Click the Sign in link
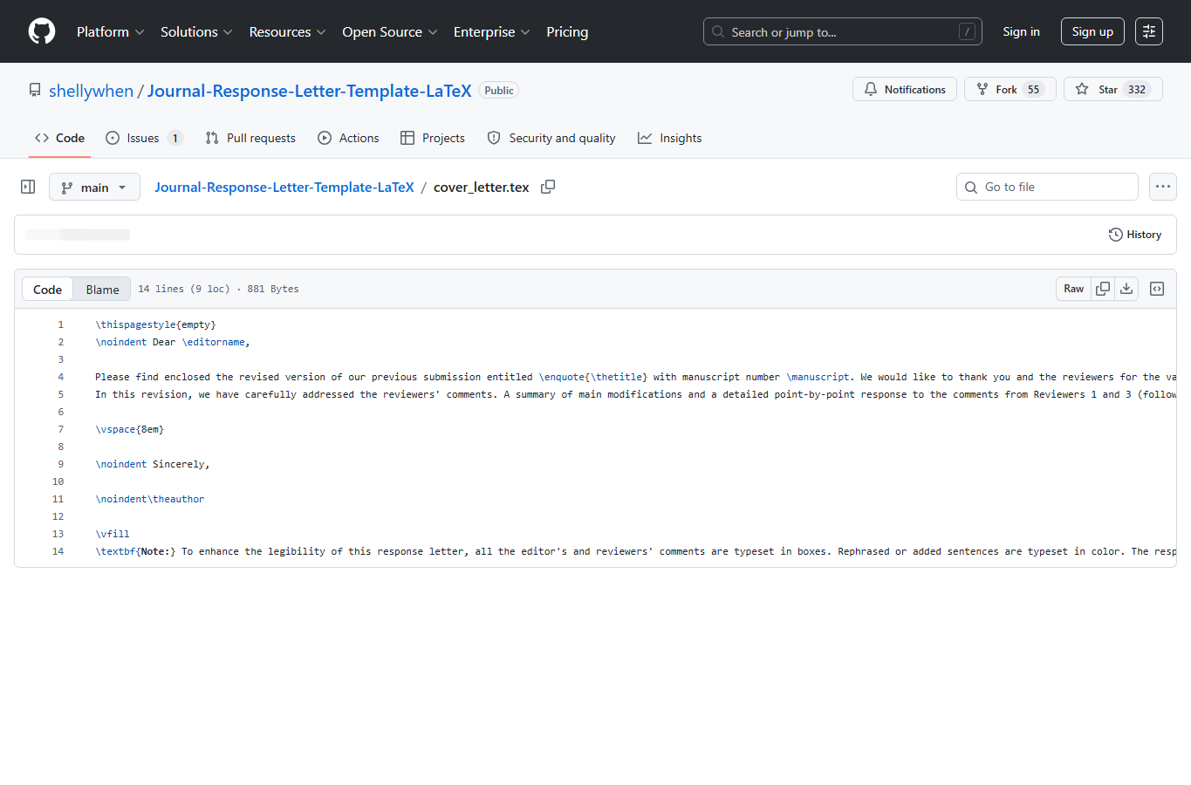Viewport: 1191px width, 785px height. pos(1021,31)
